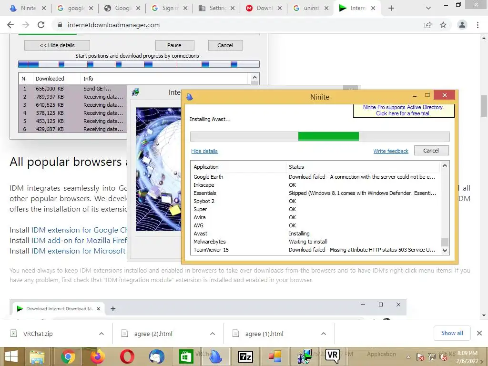The width and height of the screenshot is (488, 366).
Task: Open network status tray icon
Action: [432, 357]
